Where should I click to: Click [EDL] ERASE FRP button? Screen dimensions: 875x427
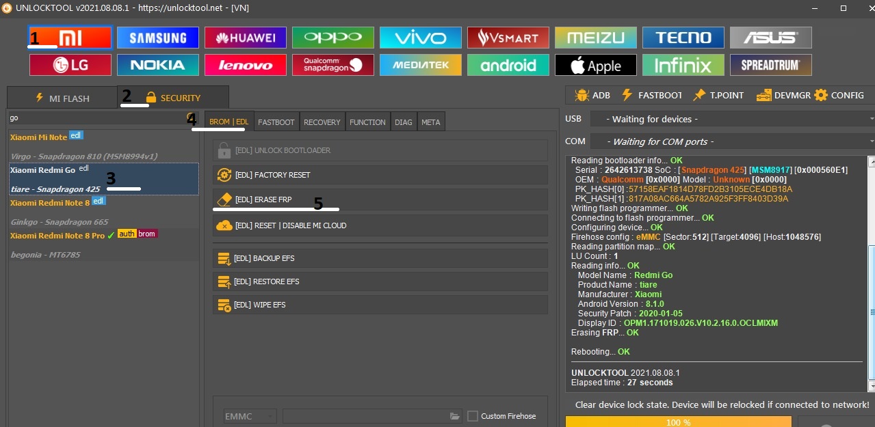[380, 199]
